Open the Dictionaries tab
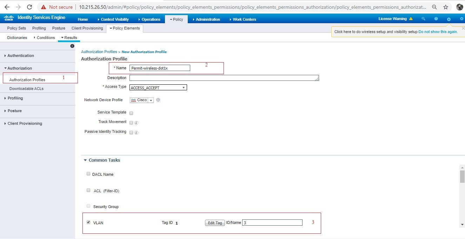The height and width of the screenshot is (239, 465). pos(17,38)
